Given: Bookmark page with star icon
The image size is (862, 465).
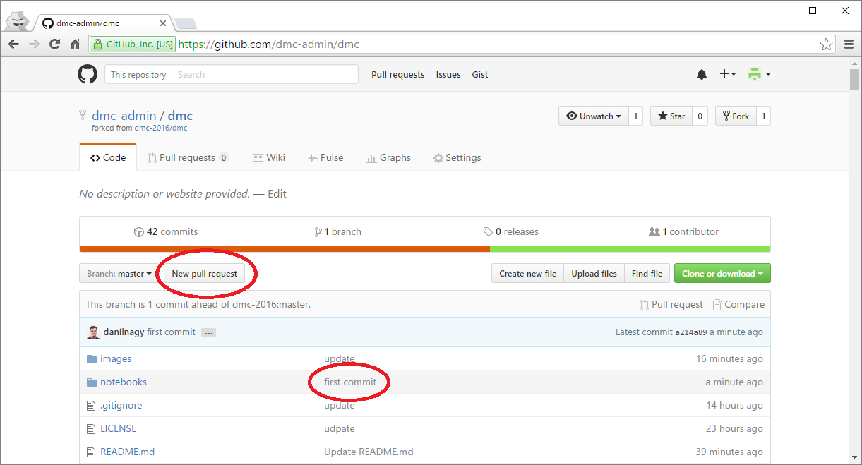Looking at the screenshot, I should (826, 44).
